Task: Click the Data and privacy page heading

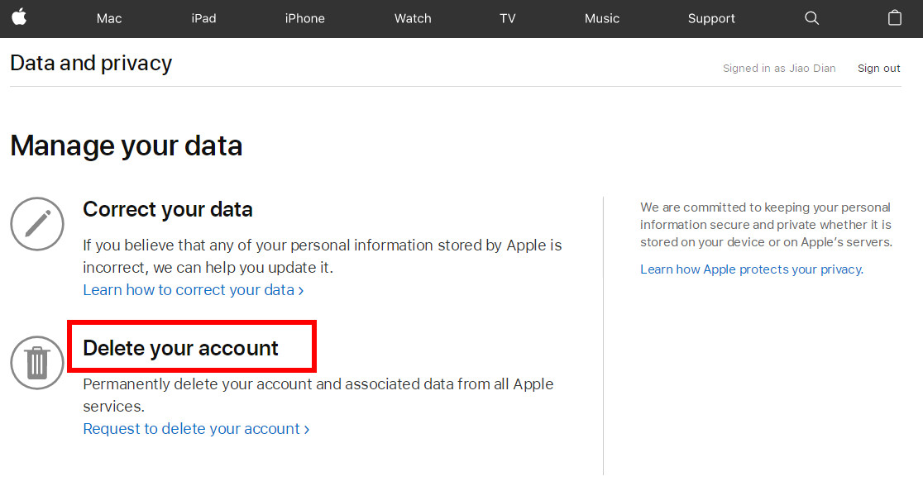Action: (91, 63)
